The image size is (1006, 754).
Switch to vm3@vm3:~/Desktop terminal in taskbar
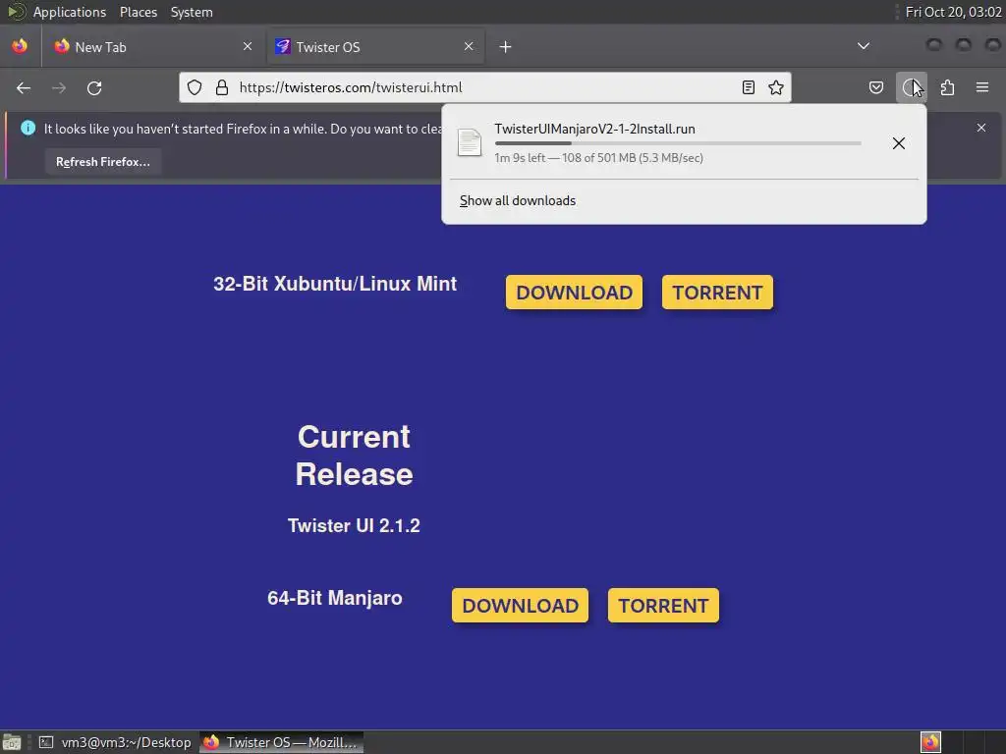click(x=115, y=742)
